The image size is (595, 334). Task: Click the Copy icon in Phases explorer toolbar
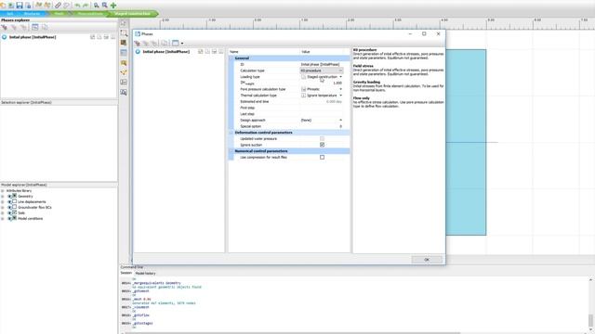(45, 27)
